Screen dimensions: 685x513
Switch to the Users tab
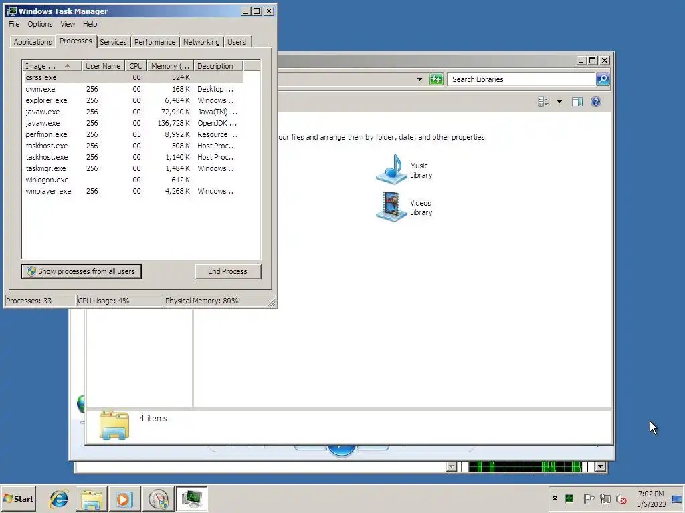coord(236,42)
